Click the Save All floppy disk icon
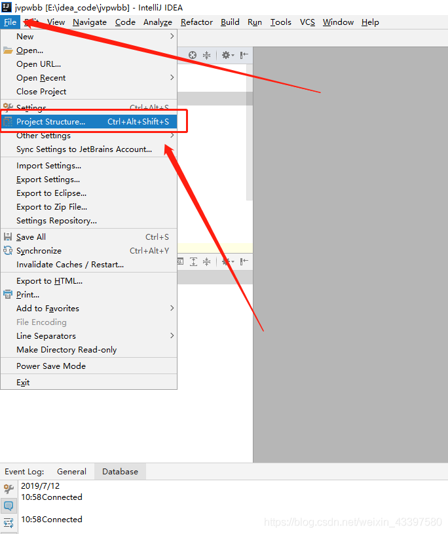 click(8, 237)
